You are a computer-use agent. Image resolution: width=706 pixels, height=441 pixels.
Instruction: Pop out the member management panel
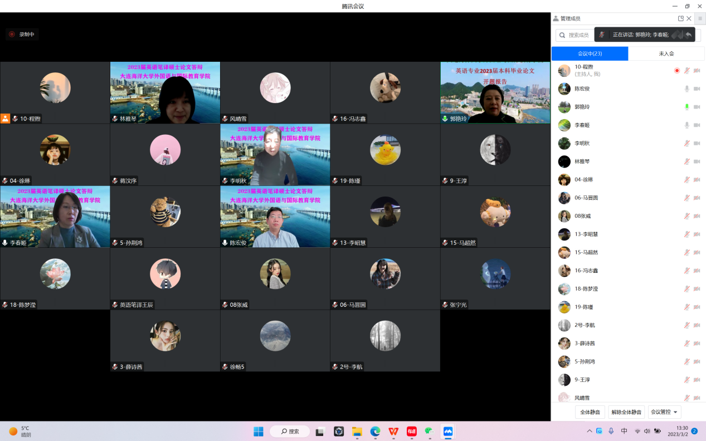680,18
